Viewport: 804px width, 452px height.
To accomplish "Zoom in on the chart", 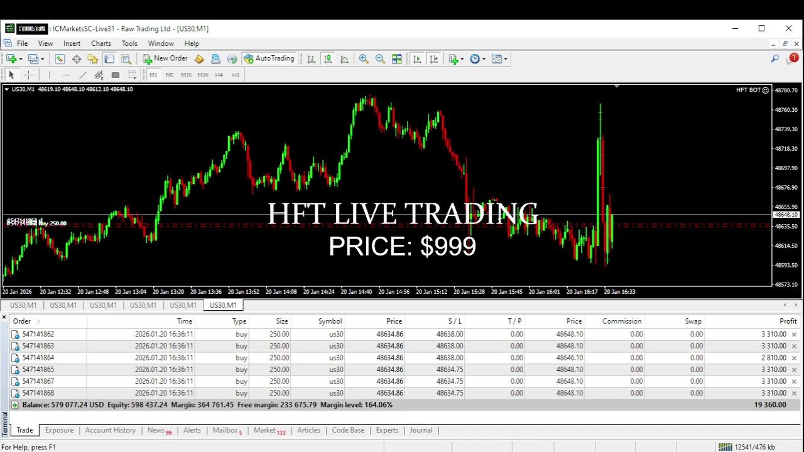I will [x=363, y=58].
